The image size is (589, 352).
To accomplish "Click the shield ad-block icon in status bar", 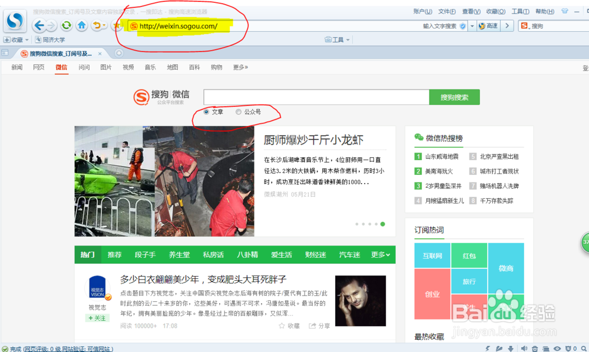I will [x=568, y=348].
